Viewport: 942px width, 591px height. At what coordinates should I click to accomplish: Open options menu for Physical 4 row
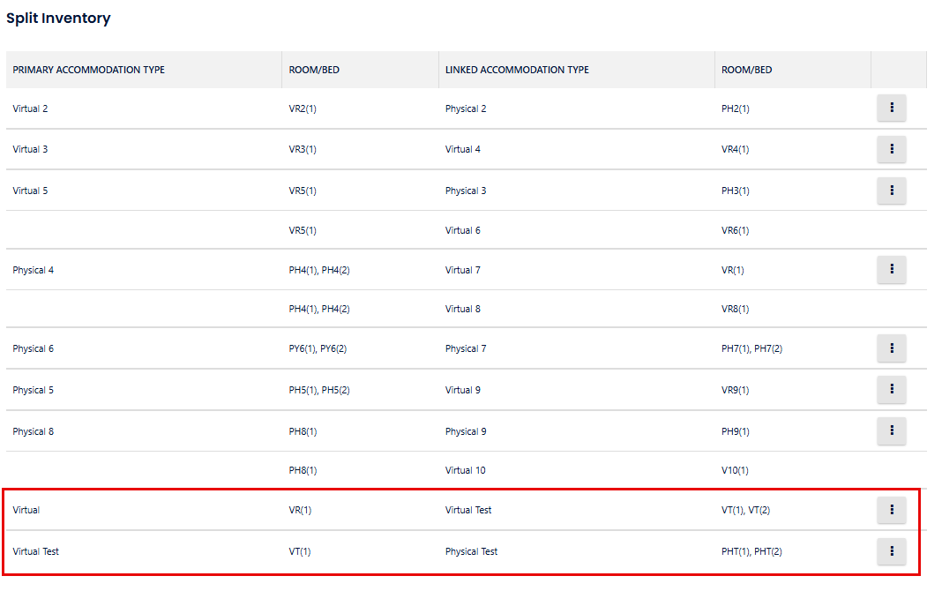click(892, 269)
